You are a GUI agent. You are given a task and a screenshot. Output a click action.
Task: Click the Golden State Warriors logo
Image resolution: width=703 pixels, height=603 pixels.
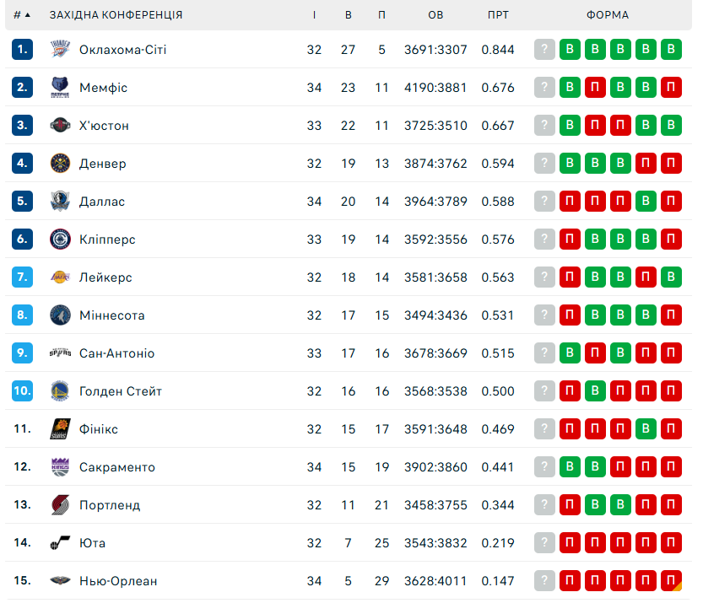(60, 391)
